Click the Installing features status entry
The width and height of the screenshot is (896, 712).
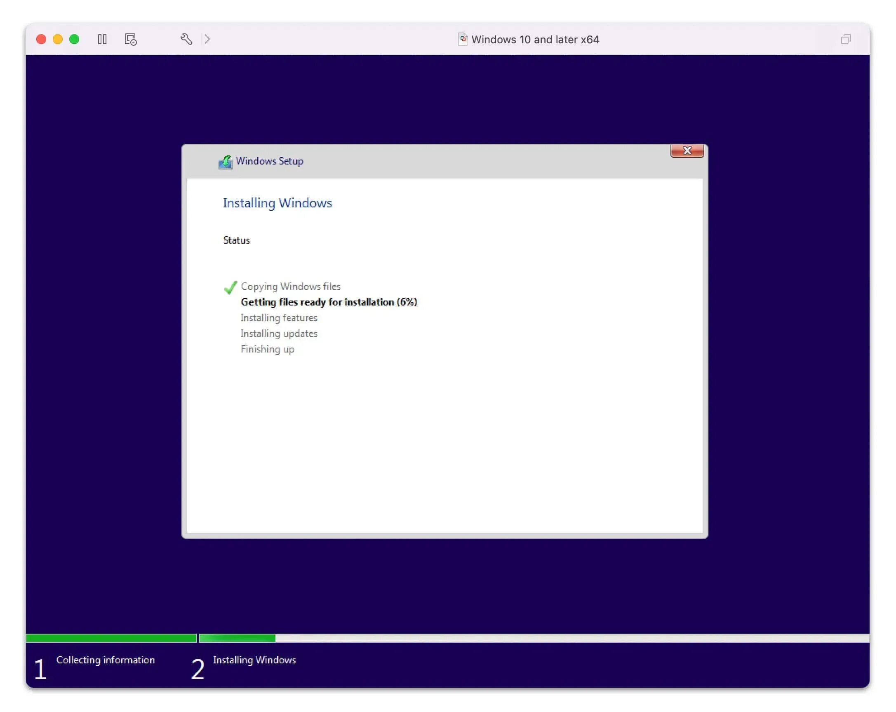pos(278,317)
